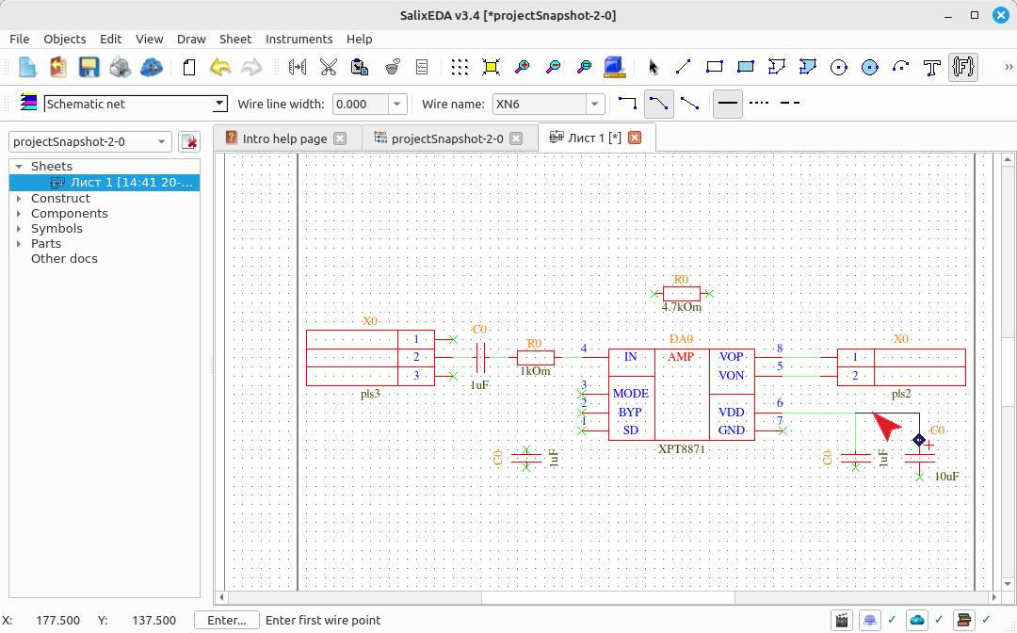Viewport: 1017px width, 633px height.
Task: Select the arc drawing tool
Action: (x=901, y=67)
